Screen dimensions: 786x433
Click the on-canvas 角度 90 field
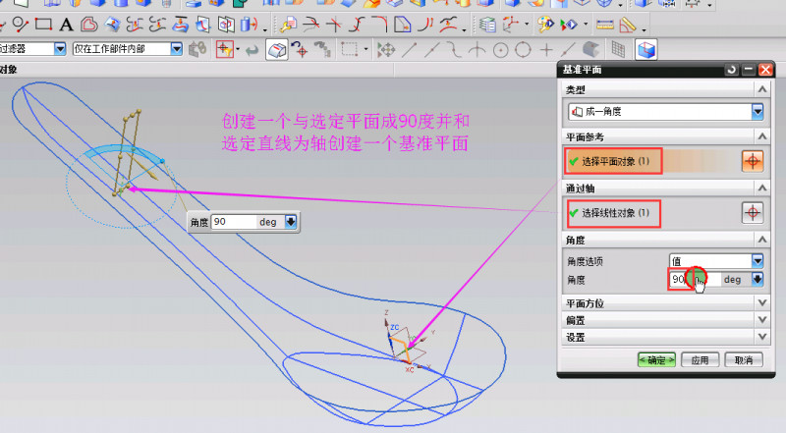[234, 222]
